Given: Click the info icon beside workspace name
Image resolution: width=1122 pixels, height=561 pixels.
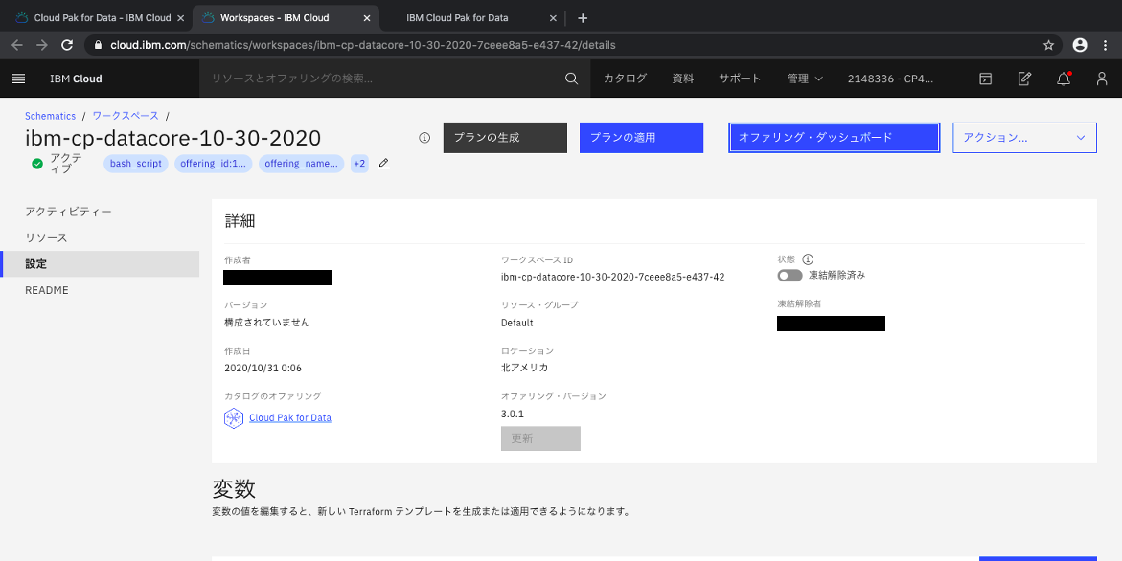Looking at the screenshot, I should pos(424,137).
